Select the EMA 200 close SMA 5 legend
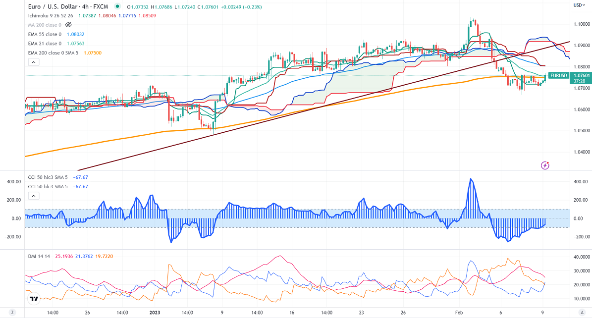This screenshot has height=320, width=592. (54, 53)
